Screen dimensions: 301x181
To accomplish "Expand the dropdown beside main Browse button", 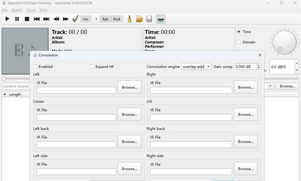I will click(x=270, y=86).
